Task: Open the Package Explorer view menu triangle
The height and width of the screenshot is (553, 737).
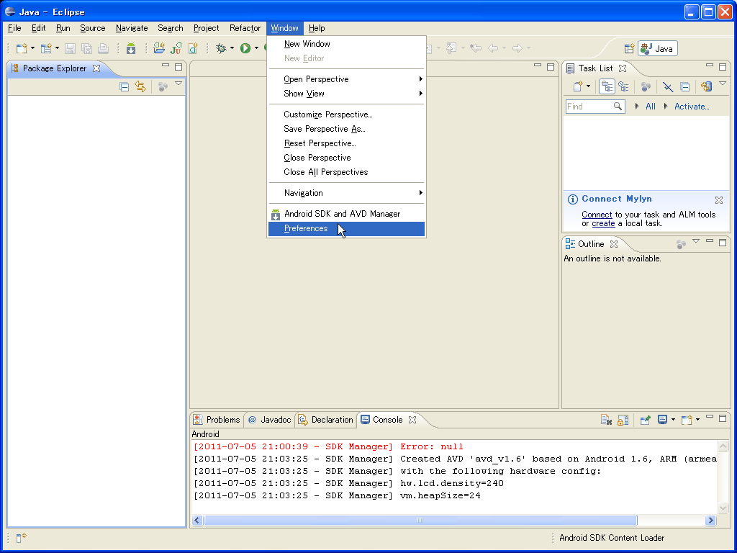Action: [178, 84]
